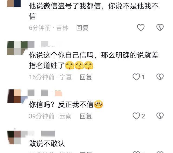
Task: Dislike the Yunnan comment via broken heart
Action: [160, 116]
